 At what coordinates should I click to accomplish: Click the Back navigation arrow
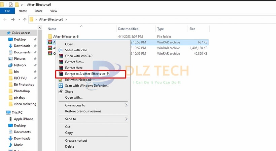[5, 19]
